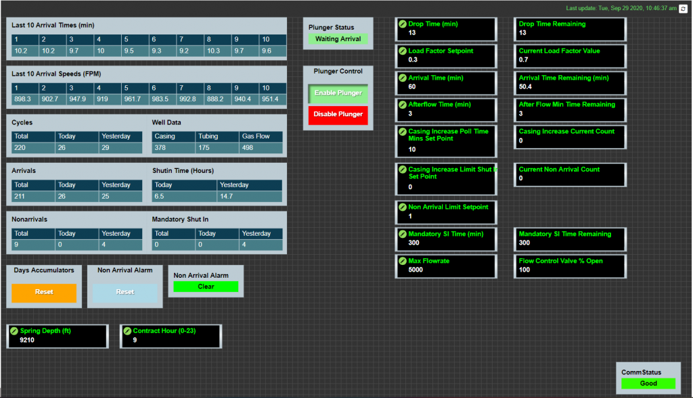Image resolution: width=693 pixels, height=398 pixels.
Task: Click the Spring Depth value 9210
Action: coord(27,340)
